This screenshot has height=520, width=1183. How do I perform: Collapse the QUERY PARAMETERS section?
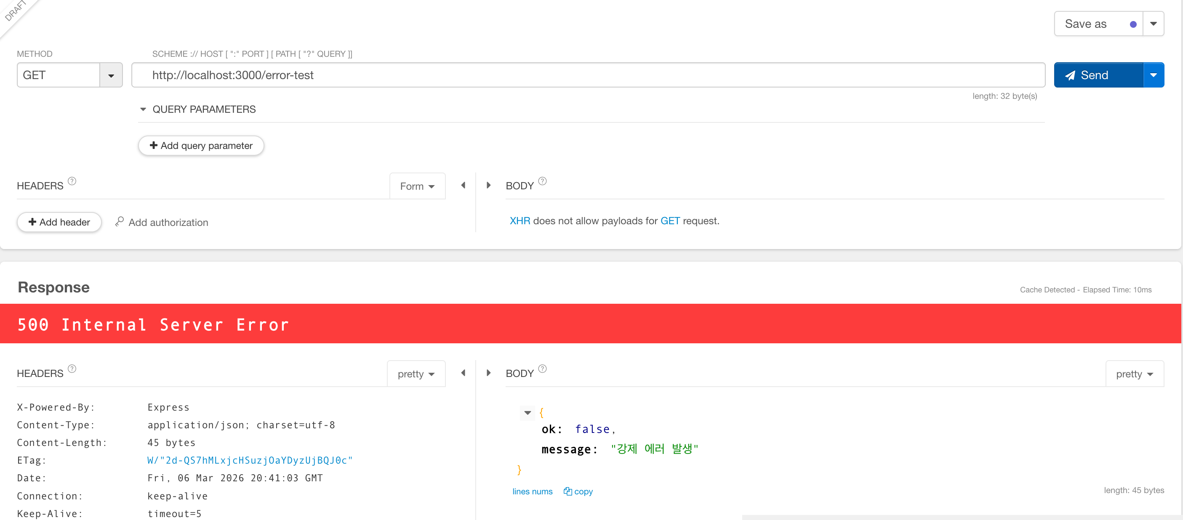point(143,109)
